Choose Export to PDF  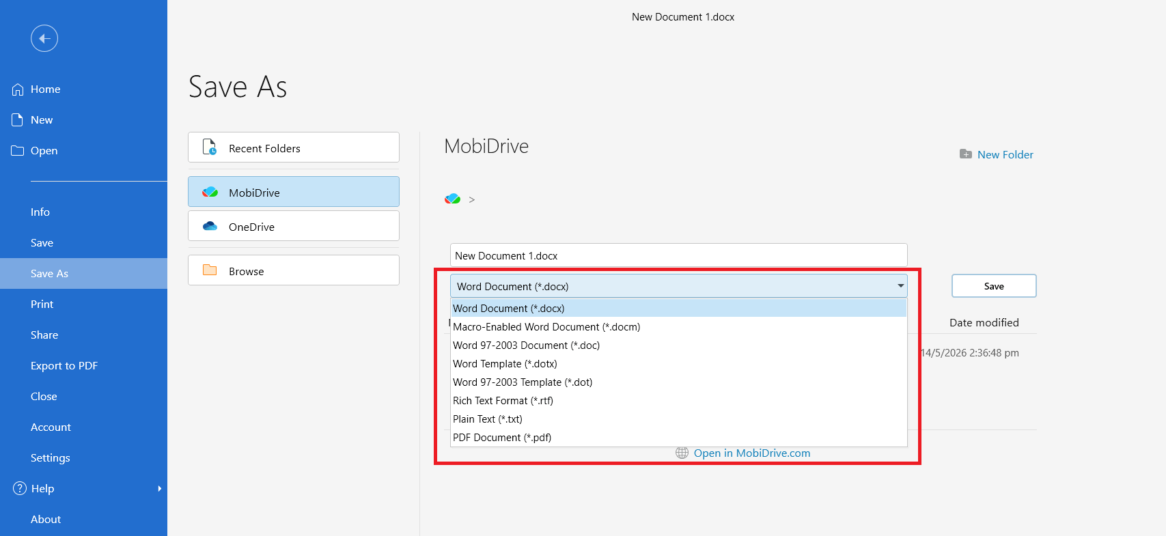point(83,366)
